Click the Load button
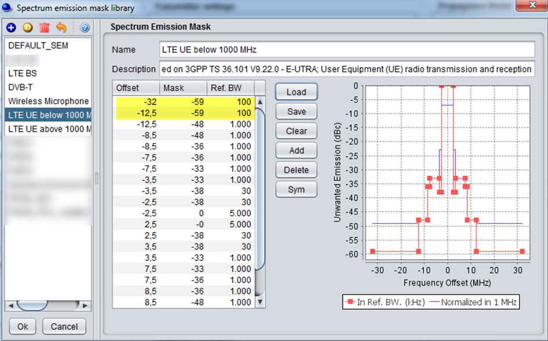The image size is (548, 341). (296, 92)
